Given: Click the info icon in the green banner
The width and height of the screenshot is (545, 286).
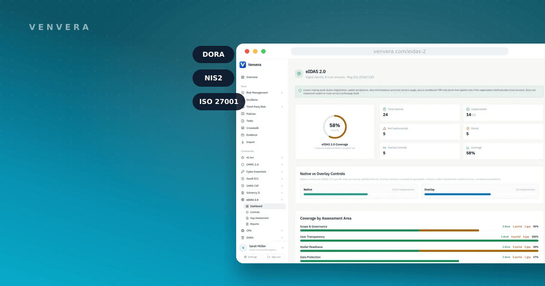Looking at the screenshot, I should pos(300,90).
